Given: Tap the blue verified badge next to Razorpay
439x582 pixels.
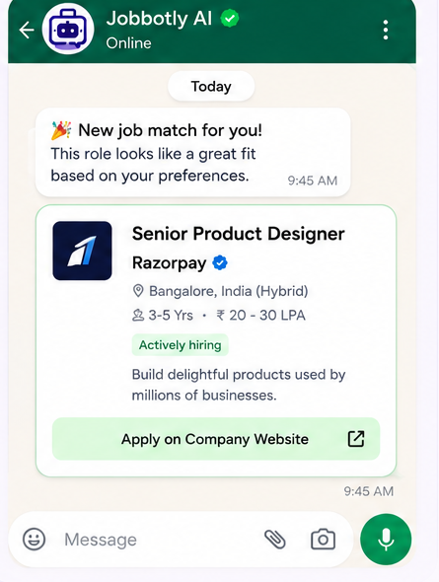Looking at the screenshot, I should coord(220,262).
